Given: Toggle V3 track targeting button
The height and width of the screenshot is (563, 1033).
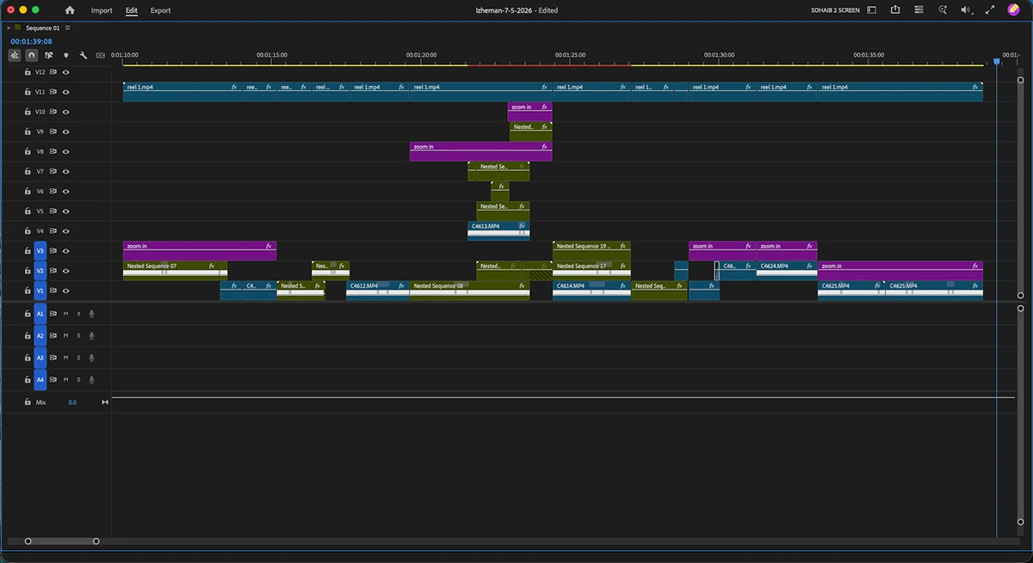Looking at the screenshot, I should tap(40, 251).
